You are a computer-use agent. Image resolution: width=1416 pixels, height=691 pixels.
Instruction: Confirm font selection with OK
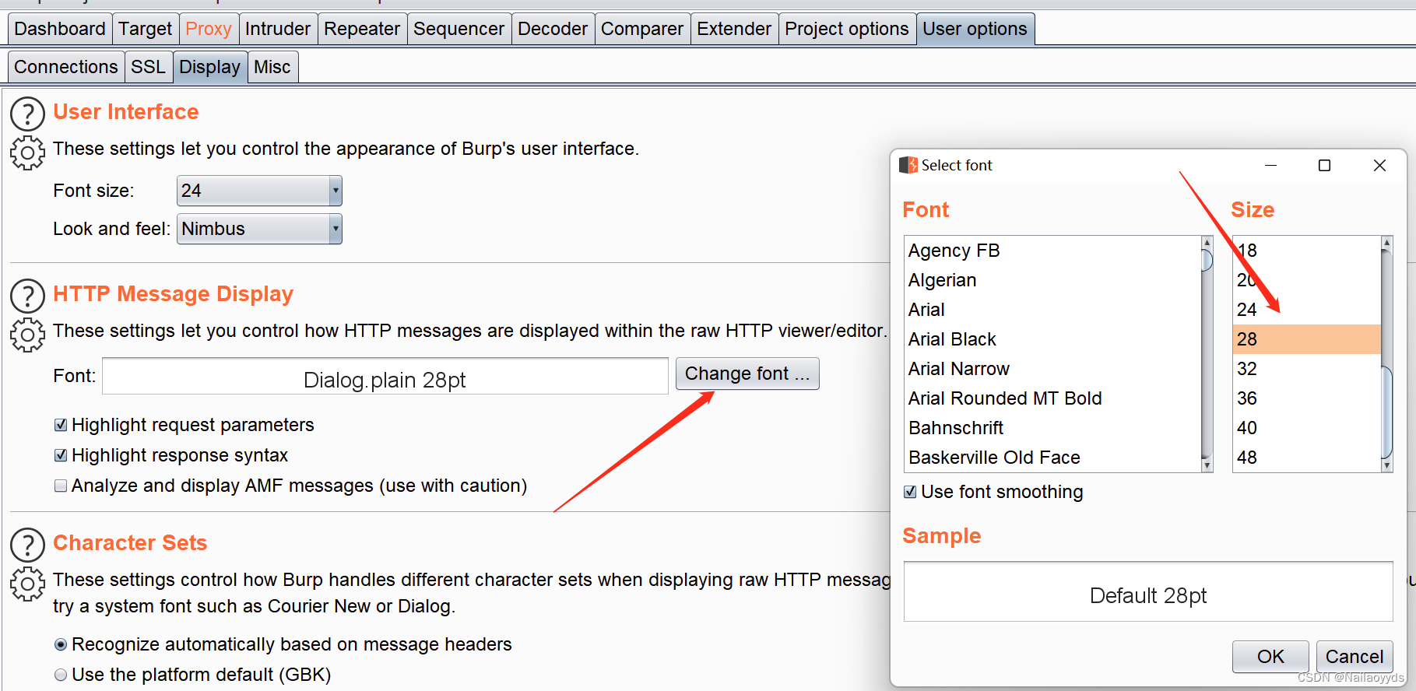click(1270, 657)
